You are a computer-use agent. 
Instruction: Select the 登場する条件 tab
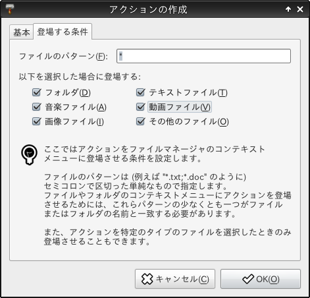(63, 32)
